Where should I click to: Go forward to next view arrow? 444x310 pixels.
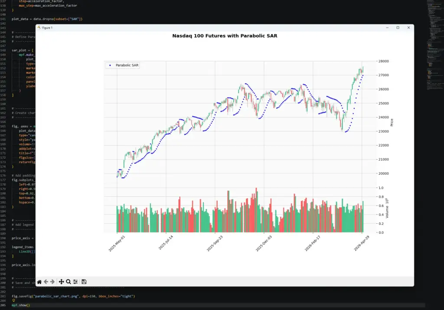point(52,282)
